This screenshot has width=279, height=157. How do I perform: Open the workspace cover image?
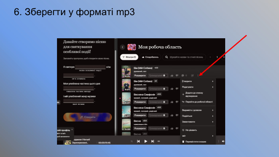132,47
